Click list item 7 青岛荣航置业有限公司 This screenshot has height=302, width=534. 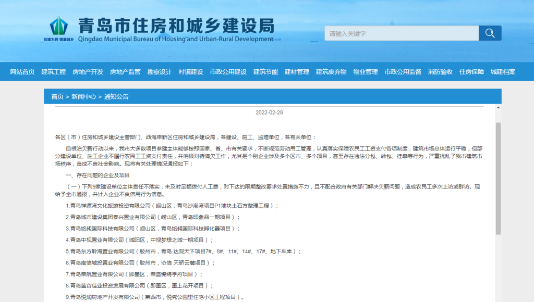134,274
